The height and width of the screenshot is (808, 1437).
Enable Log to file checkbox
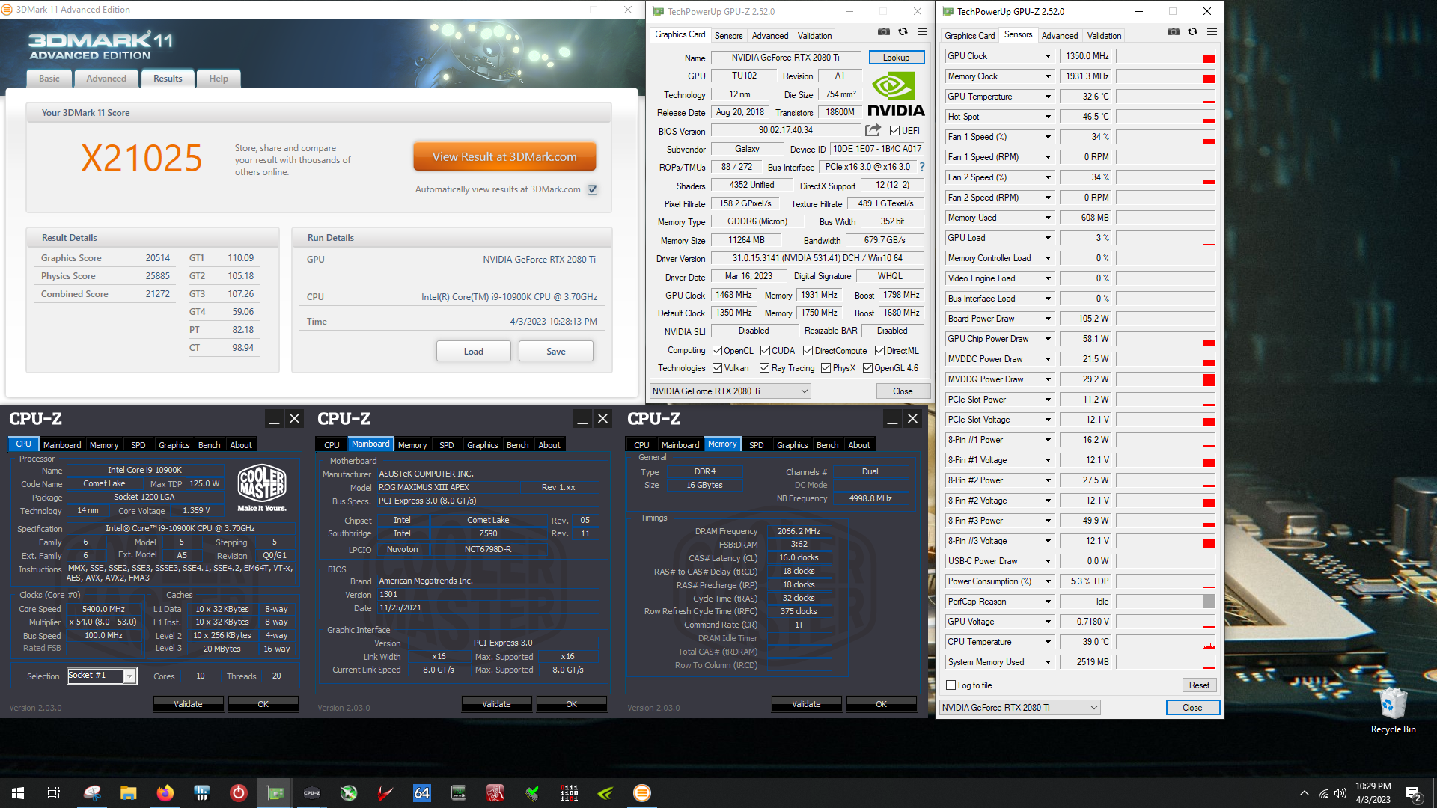click(951, 685)
